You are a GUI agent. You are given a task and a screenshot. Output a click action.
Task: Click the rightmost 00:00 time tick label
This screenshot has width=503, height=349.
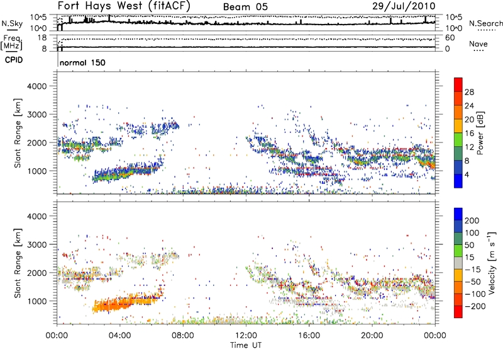[x=435, y=336]
